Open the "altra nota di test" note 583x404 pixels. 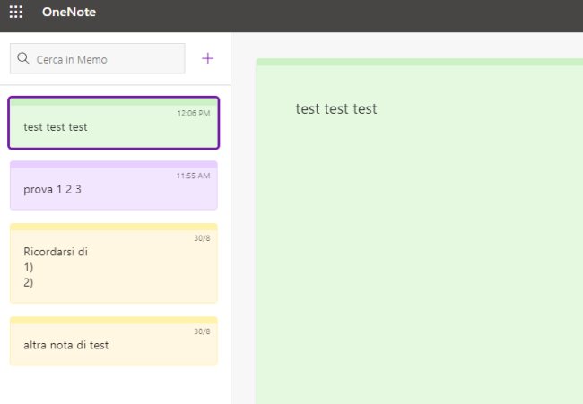pyautogui.click(x=113, y=345)
